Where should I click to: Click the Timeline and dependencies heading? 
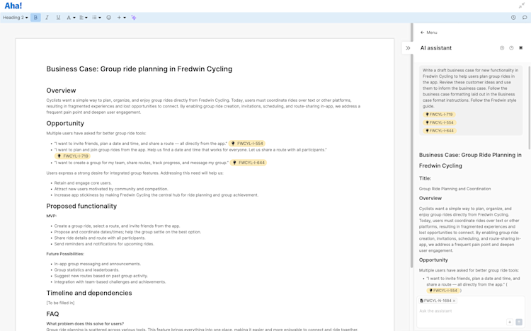[89, 293]
